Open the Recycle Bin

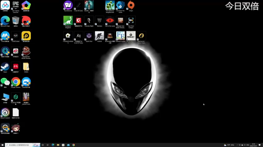(x=15, y=21)
